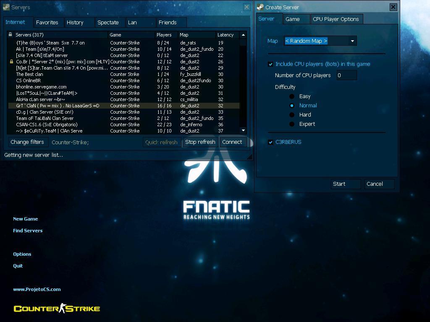Open Options from main menu
Image resolution: width=430 pixels, height=322 pixels.
22,254
